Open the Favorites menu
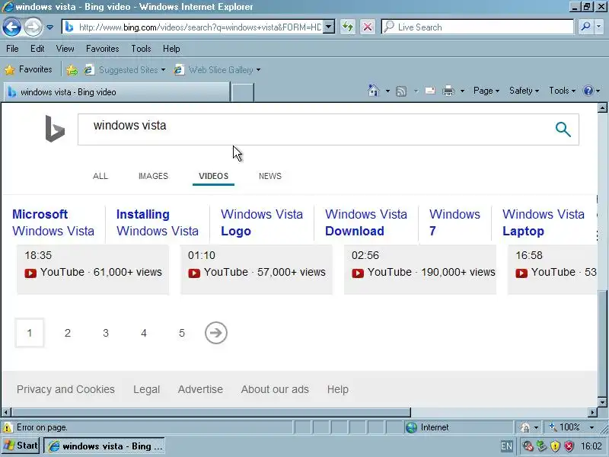This screenshot has height=457, width=609. [103, 49]
